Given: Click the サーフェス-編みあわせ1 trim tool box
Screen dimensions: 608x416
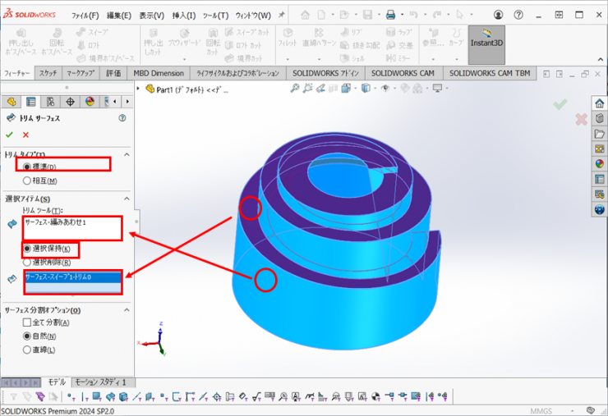Looking at the screenshot, I should coord(72,227).
